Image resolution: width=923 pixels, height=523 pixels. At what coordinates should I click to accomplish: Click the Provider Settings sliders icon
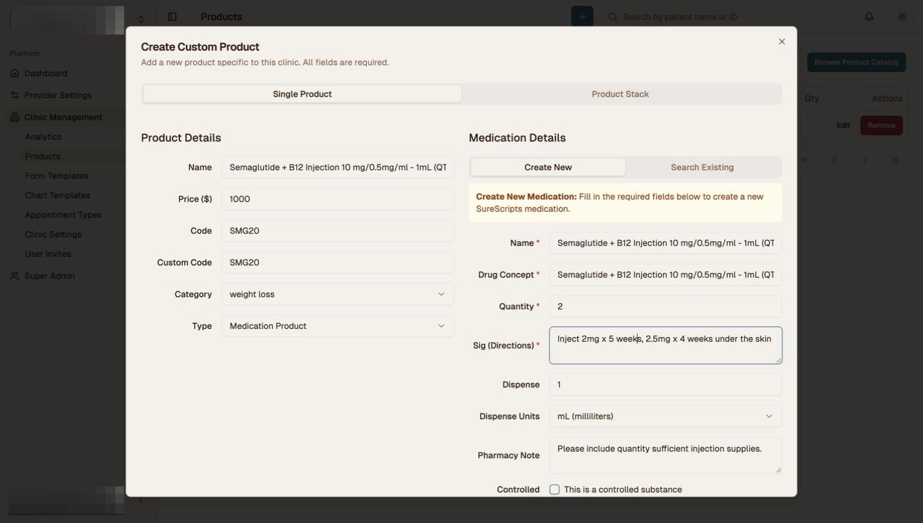pos(15,95)
